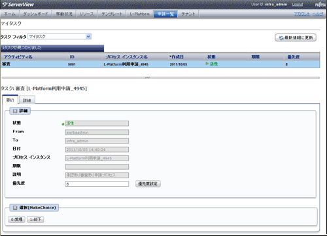Click the green status dot beside 状態 field

coord(63,124)
